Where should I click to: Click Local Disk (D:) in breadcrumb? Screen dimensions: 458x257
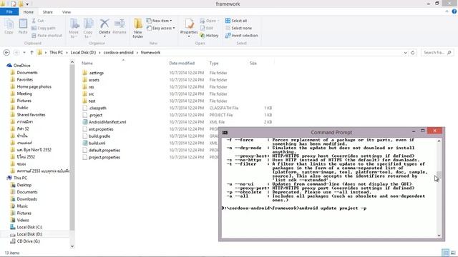click(83, 52)
